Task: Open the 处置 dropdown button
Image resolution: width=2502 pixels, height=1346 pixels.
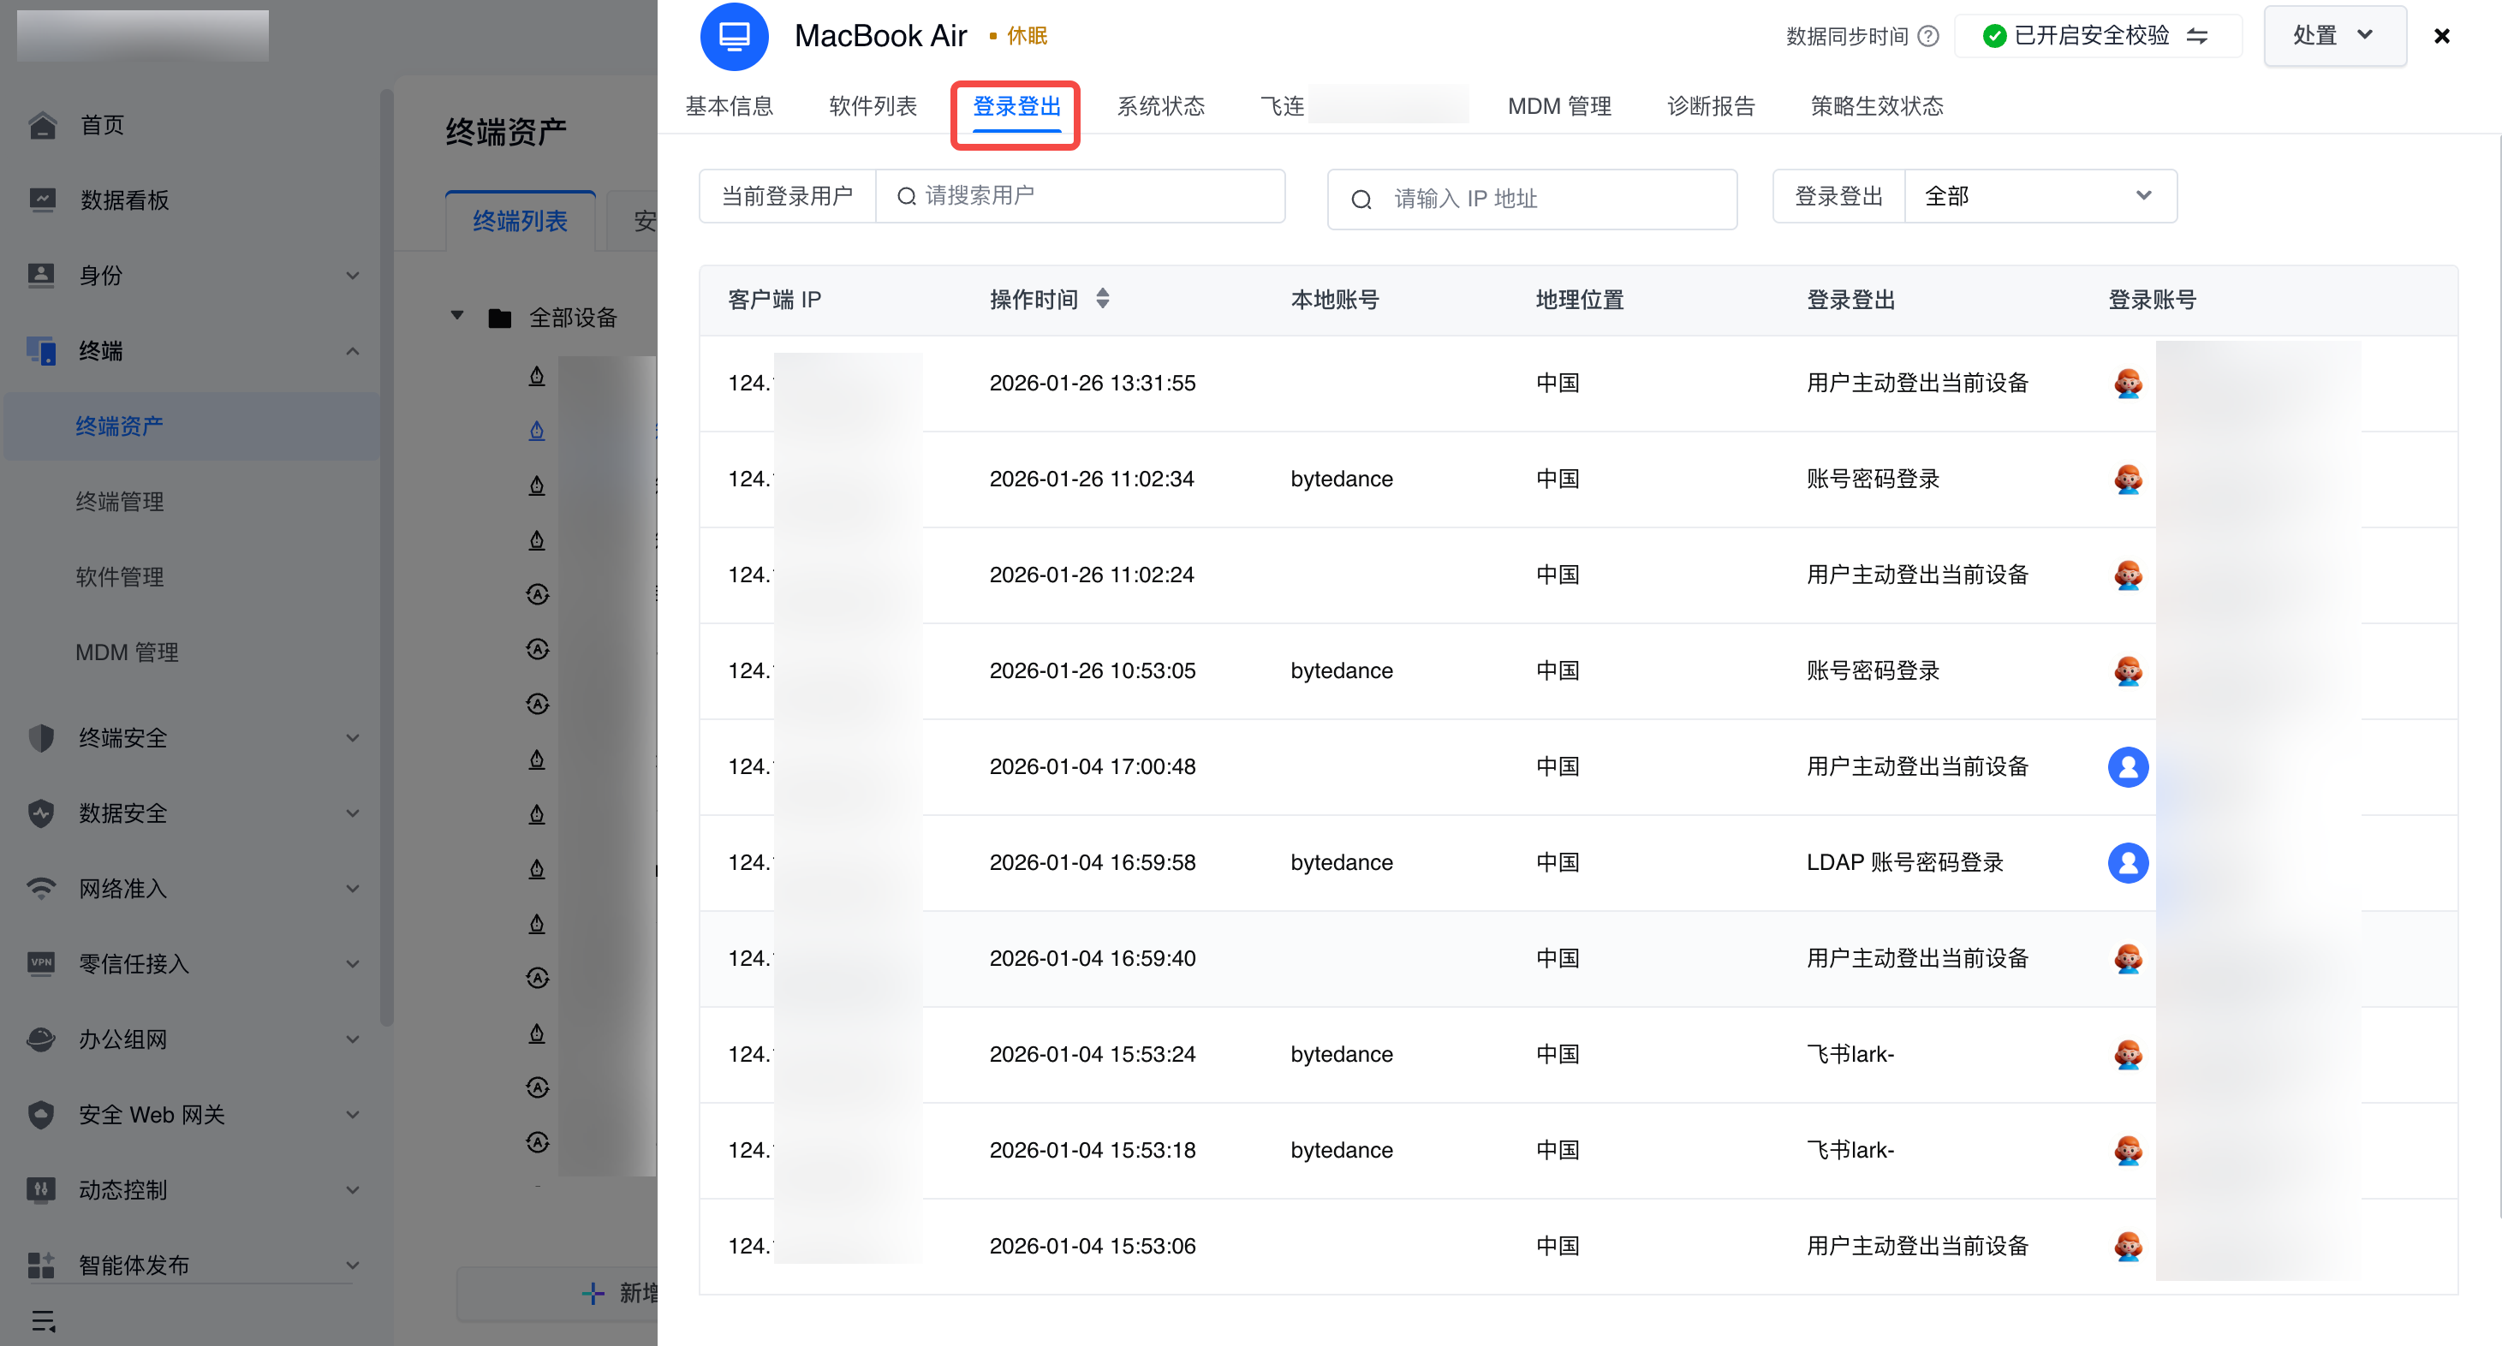Action: click(x=2334, y=36)
